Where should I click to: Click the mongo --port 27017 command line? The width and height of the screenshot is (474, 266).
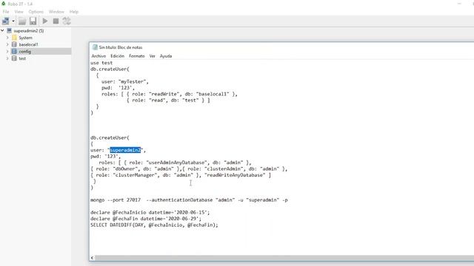189,200
